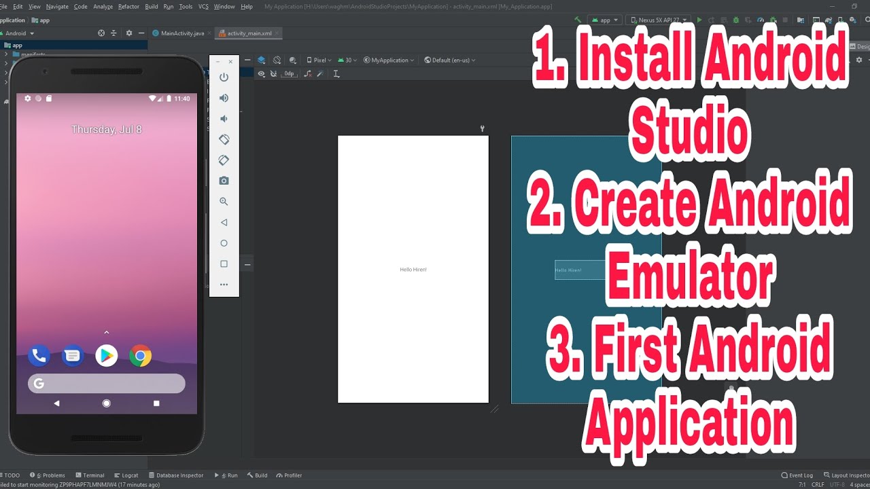Select the emulator zoom magnifier icon
The image size is (870, 489).
(224, 202)
